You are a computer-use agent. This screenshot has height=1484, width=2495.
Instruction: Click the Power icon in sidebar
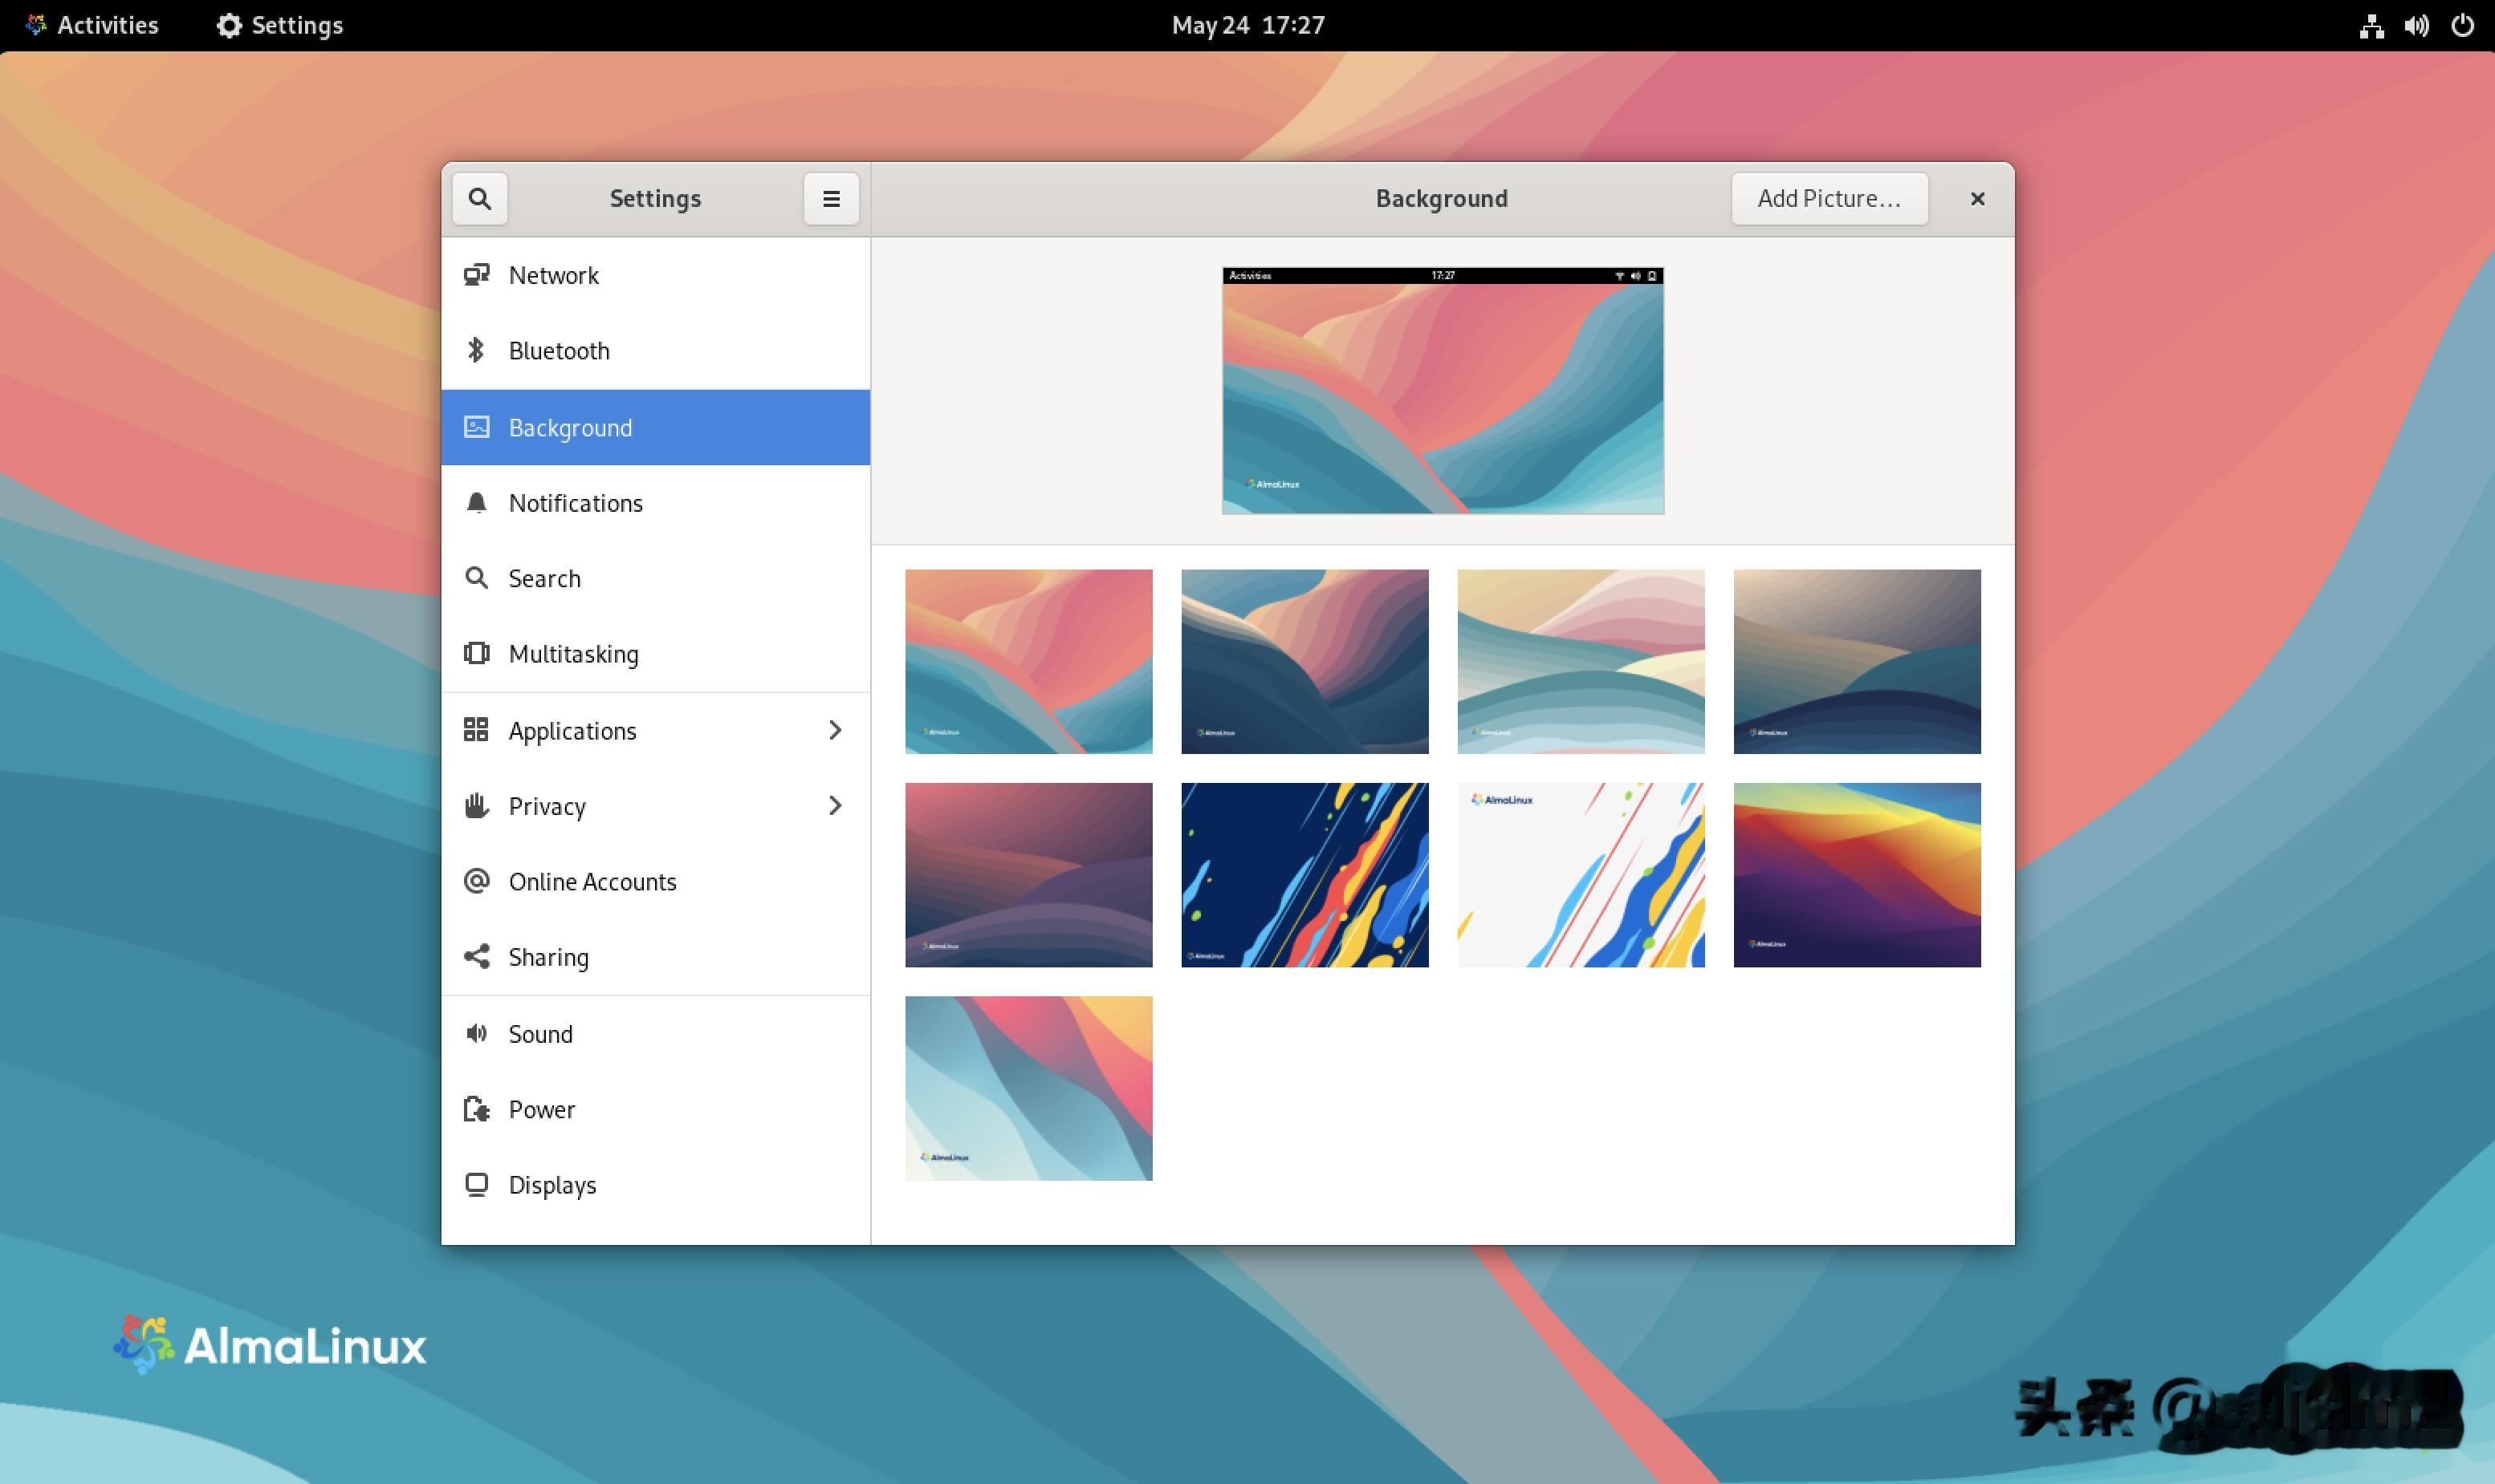[476, 1109]
